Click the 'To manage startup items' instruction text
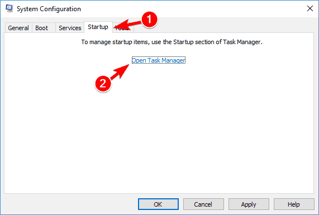319x215 pixels. click(x=172, y=42)
